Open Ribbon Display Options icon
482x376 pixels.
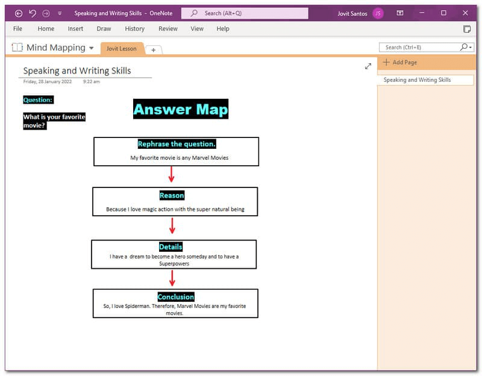click(x=400, y=13)
